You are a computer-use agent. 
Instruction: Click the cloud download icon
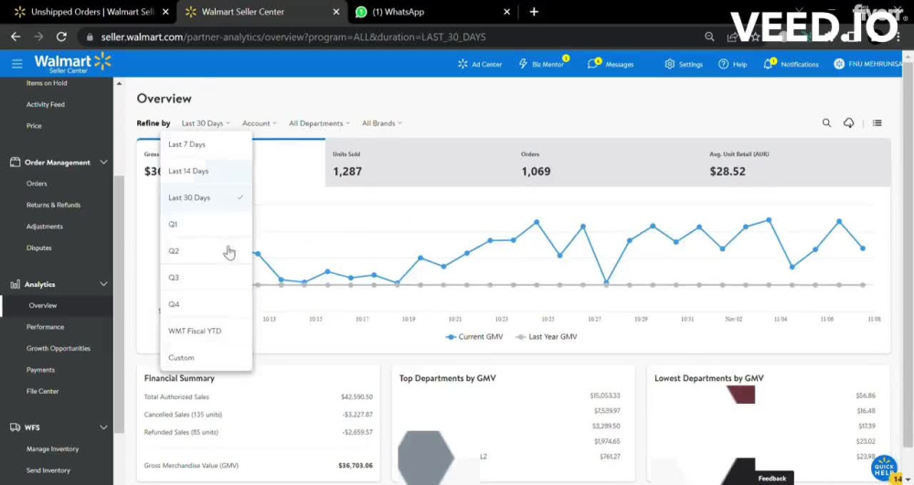tap(849, 123)
